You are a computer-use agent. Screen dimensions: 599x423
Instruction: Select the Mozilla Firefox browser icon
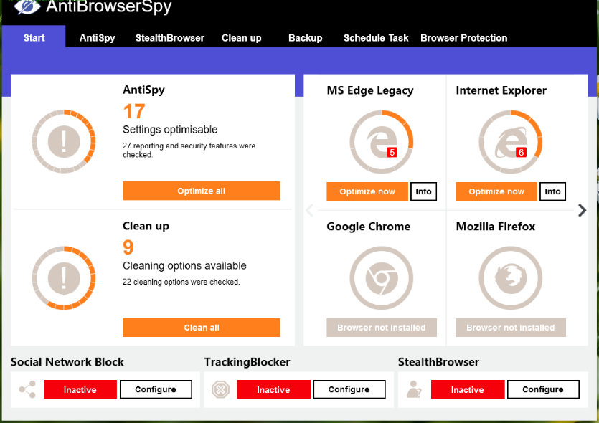pyautogui.click(x=510, y=278)
